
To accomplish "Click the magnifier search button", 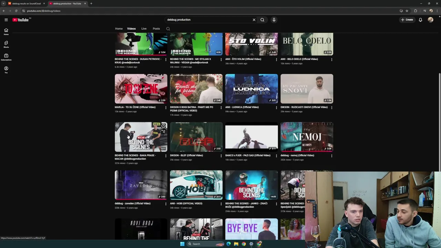I will pyautogui.click(x=262, y=20).
